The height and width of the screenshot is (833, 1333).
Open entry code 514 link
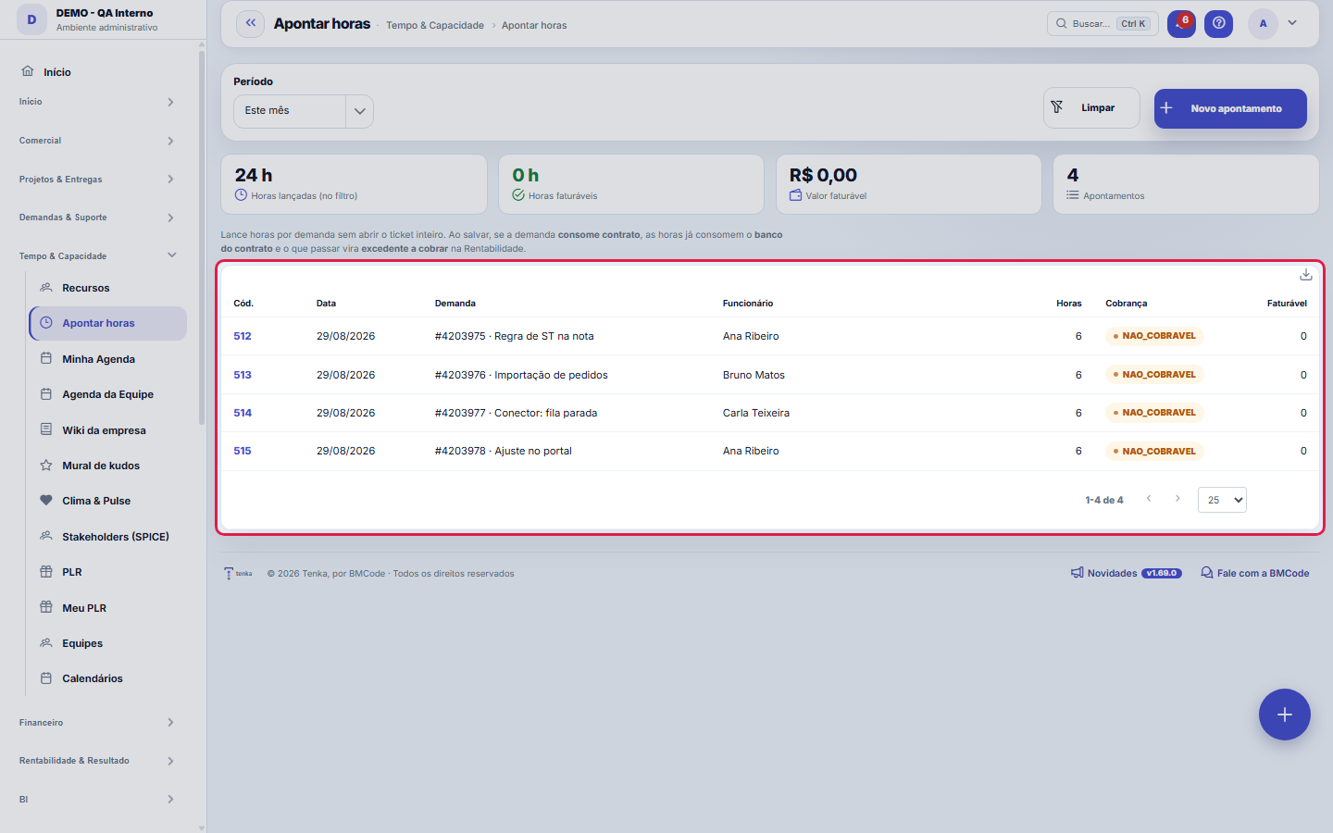(x=243, y=413)
